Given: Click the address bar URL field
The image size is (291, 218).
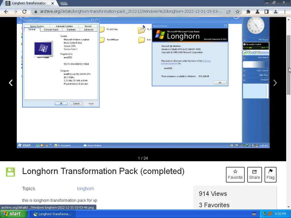Looking at the screenshot, I should (x=131, y=11).
